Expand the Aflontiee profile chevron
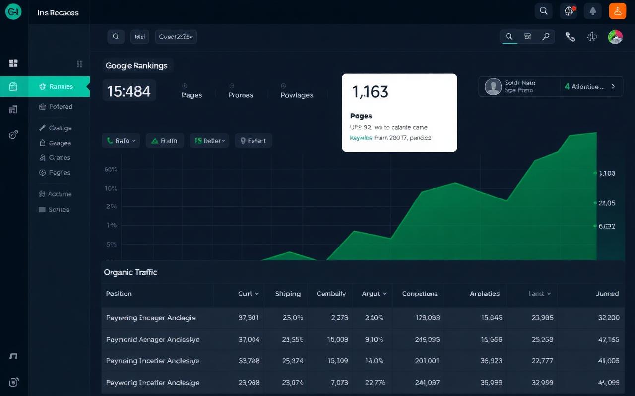This screenshot has width=635, height=396. coord(613,86)
